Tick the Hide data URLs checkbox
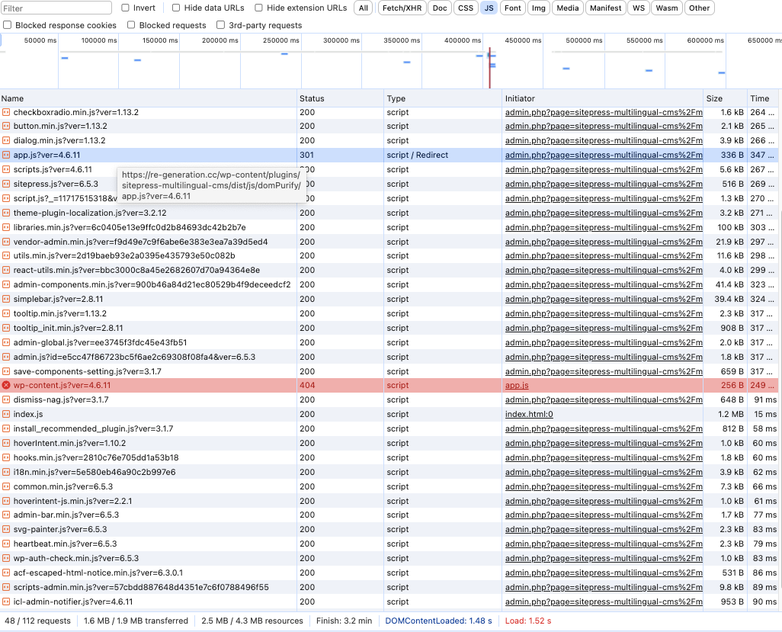Screen dimensions: 782x632 (x=176, y=8)
